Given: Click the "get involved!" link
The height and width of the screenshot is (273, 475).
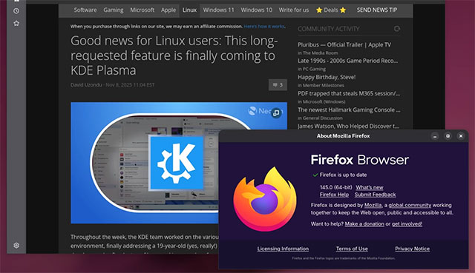Looking at the screenshot, I should point(407,224).
